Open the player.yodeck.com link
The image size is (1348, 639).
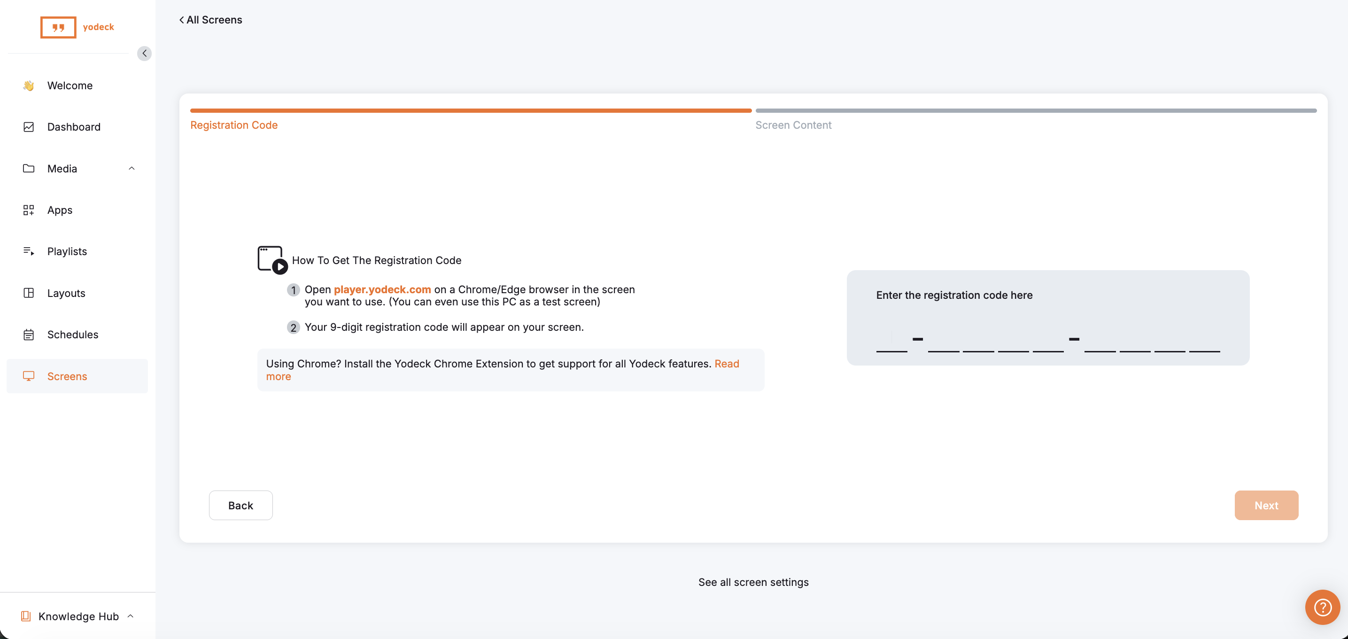(x=382, y=289)
